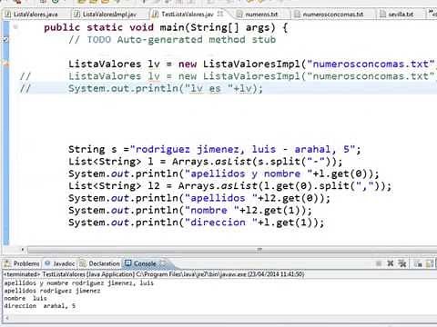Click the commented System.out.println("lv es ") line

166,88
